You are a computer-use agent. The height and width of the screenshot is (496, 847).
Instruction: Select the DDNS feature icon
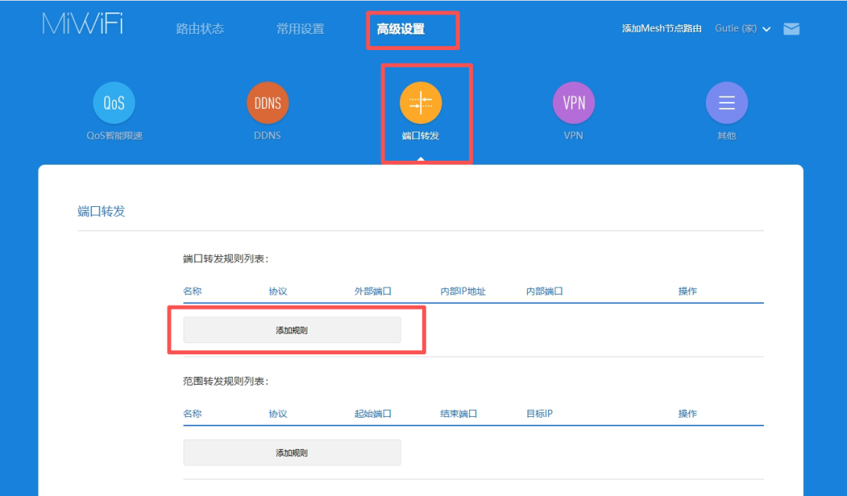(267, 102)
